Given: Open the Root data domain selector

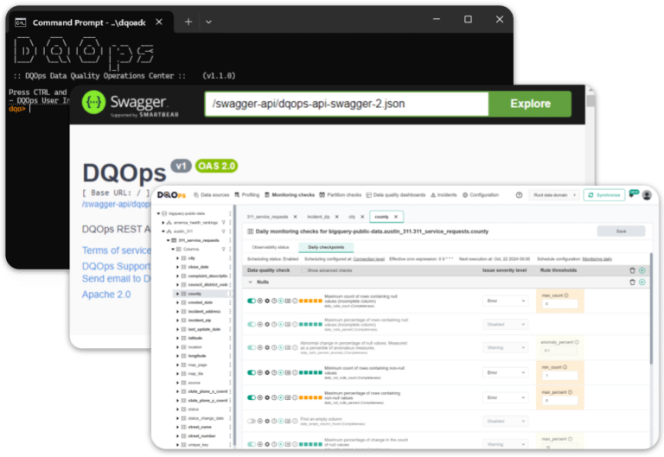Looking at the screenshot, I should (x=554, y=195).
